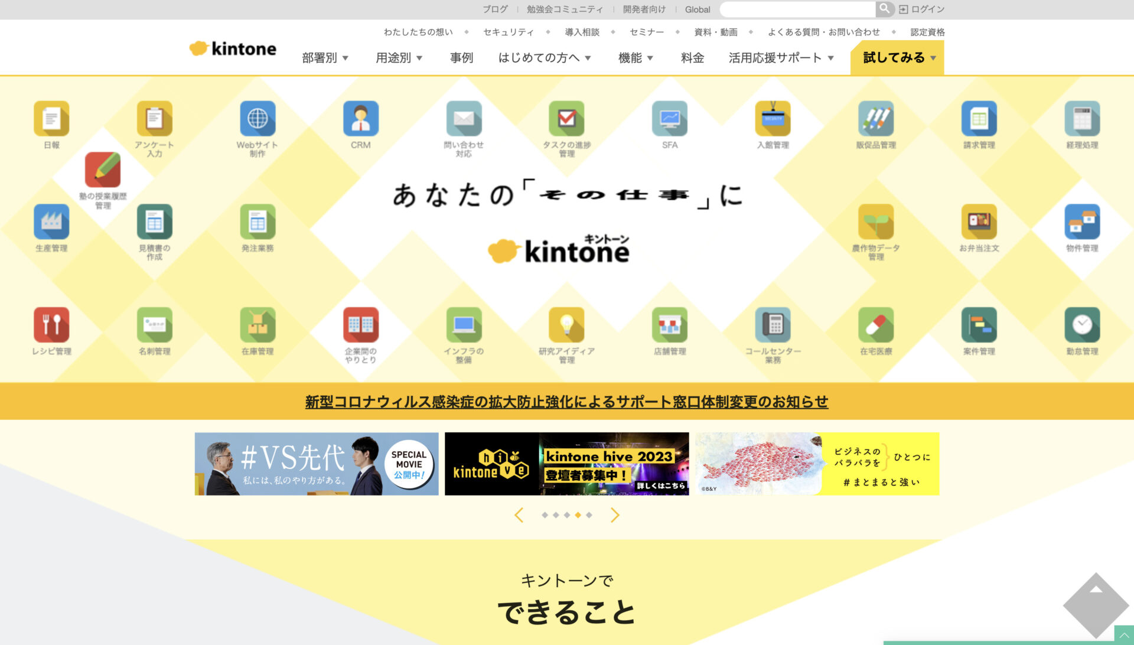This screenshot has height=645, width=1134.
Task: Select the fourth carousel pagination dot
Action: [x=578, y=514]
